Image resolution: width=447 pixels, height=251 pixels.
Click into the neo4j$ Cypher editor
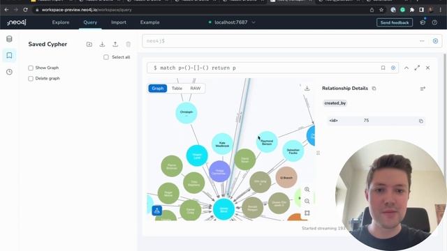pos(279,41)
